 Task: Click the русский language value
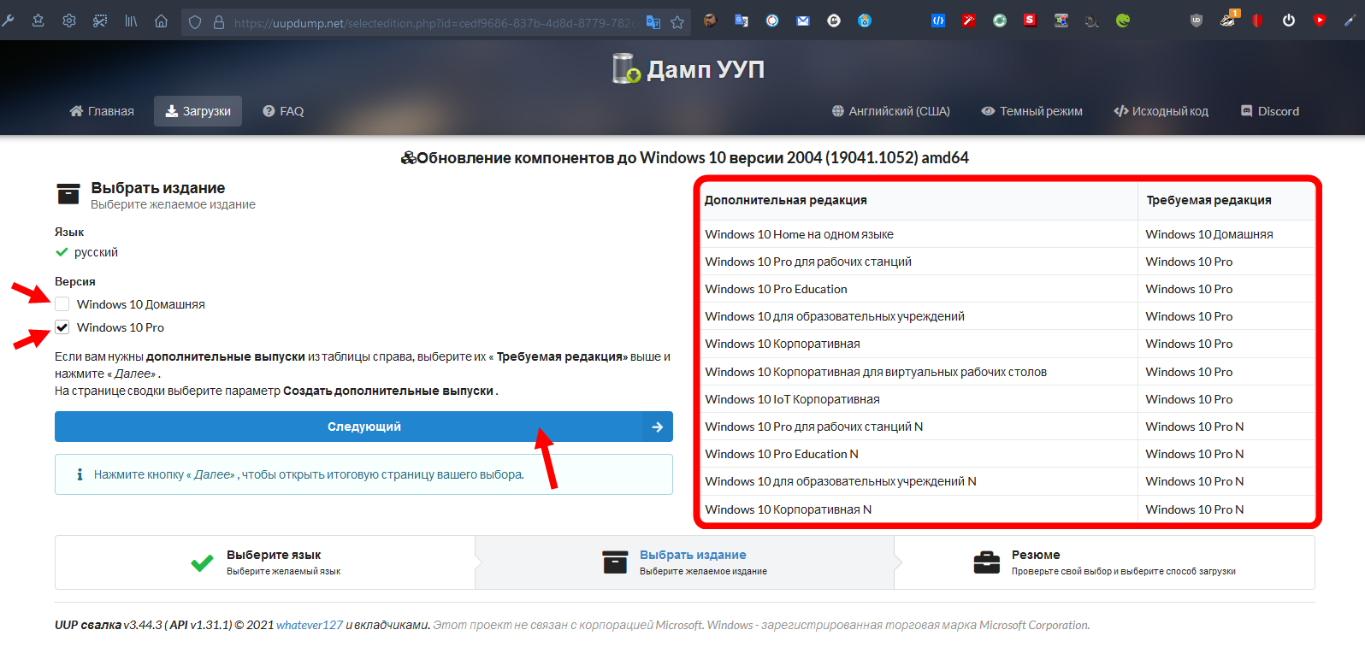point(96,252)
